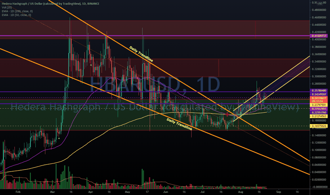This screenshot has height=195, width=330.
Task: Click the small triangle marker above Mar
Action: point(59,138)
